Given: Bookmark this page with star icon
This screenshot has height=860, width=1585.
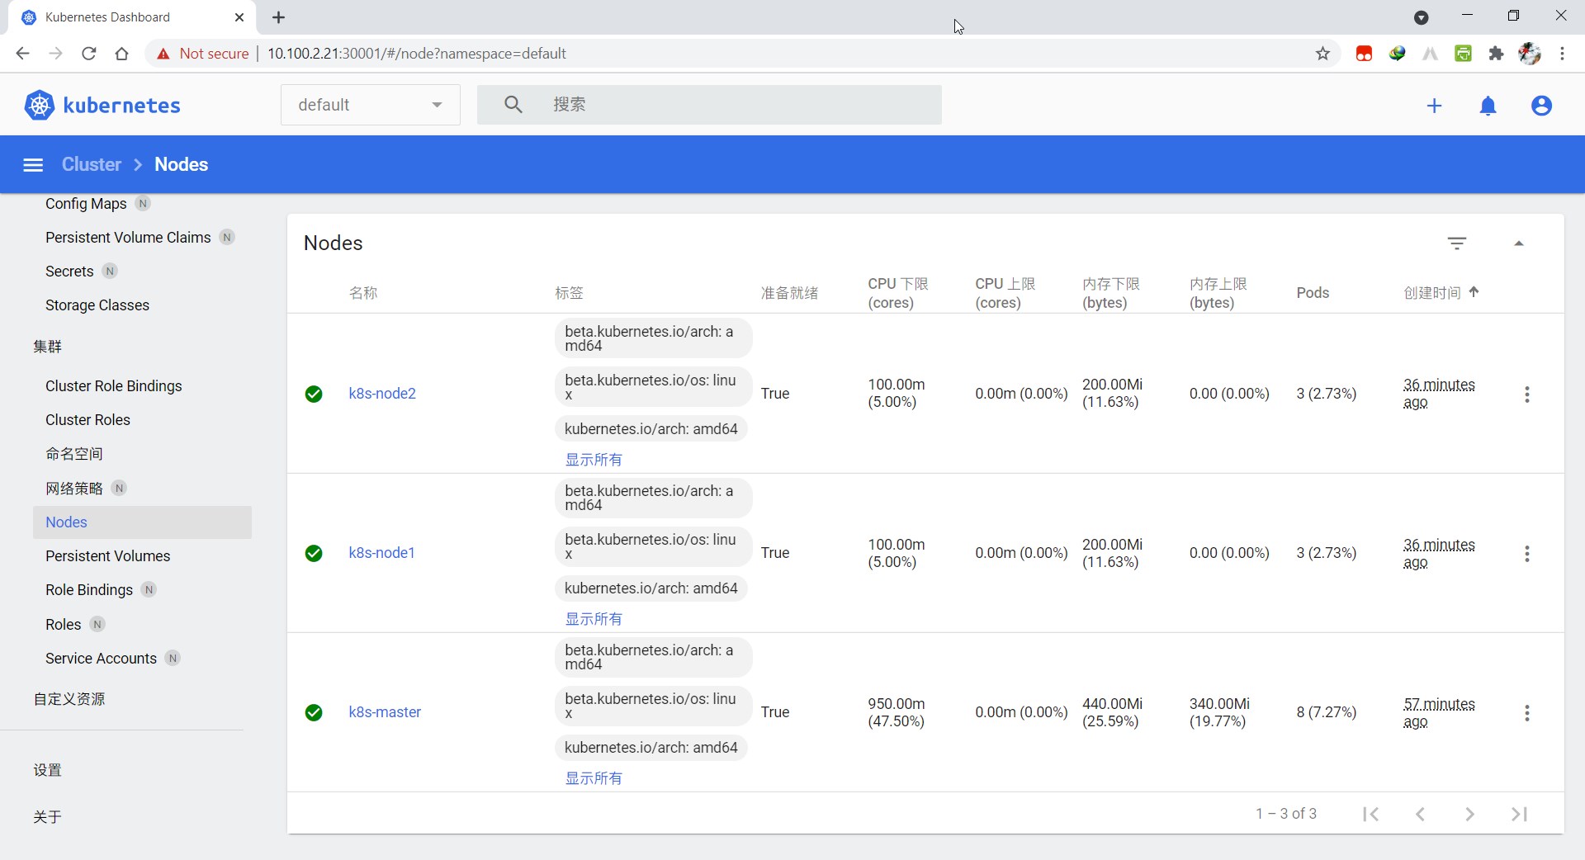Looking at the screenshot, I should [1323, 54].
